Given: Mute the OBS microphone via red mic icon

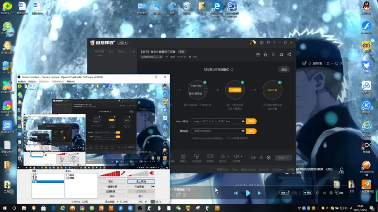Looking at the screenshot, I should tap(123, 173).
